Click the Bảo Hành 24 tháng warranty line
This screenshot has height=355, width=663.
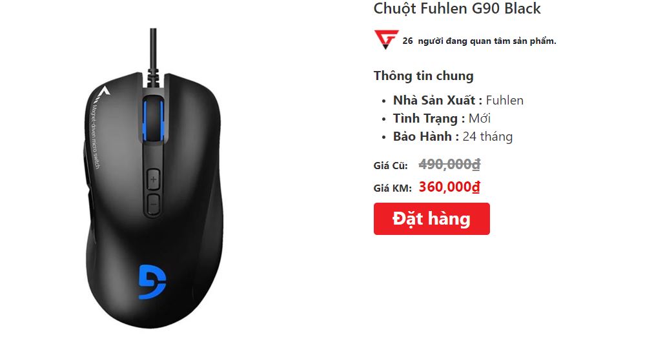point(453,136)
